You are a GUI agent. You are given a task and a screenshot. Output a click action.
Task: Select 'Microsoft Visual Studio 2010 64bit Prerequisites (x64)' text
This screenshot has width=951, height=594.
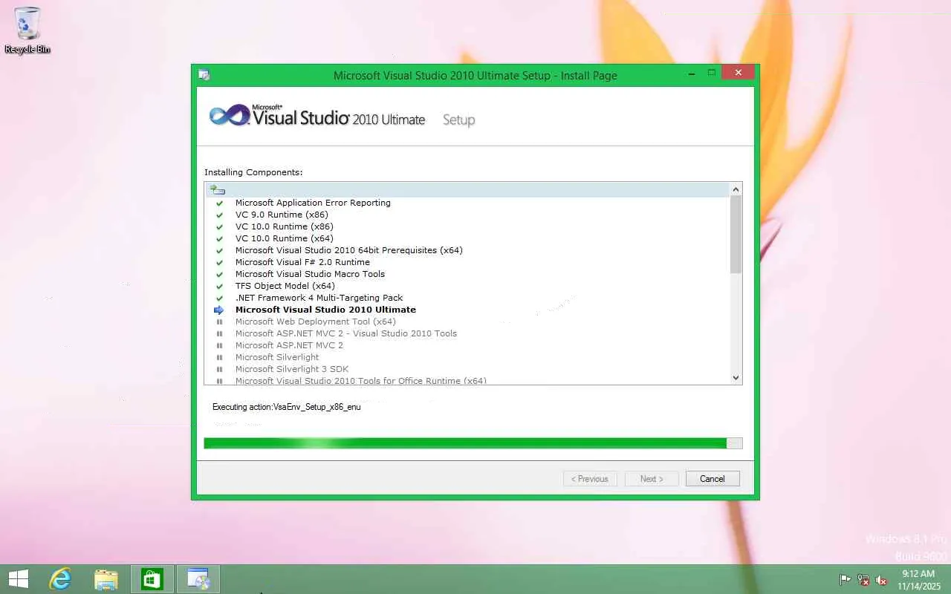point(349,250)
